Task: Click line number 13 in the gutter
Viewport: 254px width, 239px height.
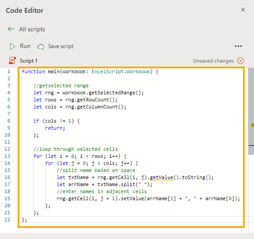Action: (x=8, y=156)
